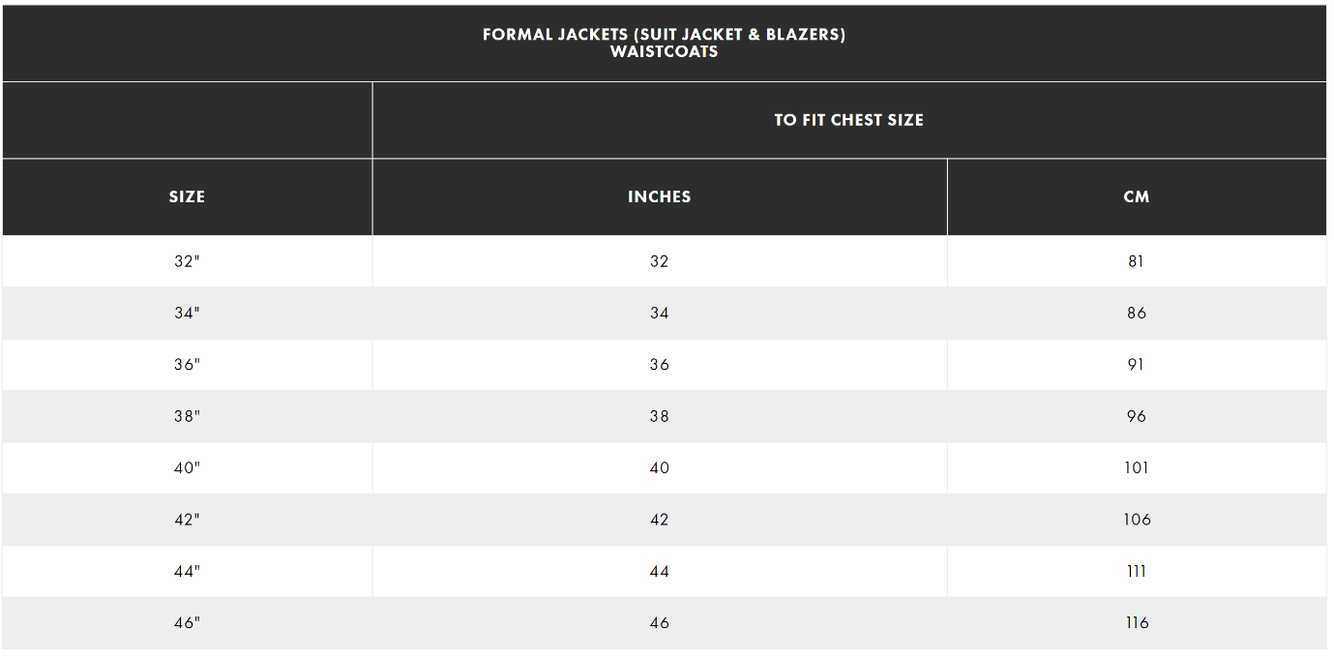Click the 86 cm value cell
1334x661 pixels.
1136,314
